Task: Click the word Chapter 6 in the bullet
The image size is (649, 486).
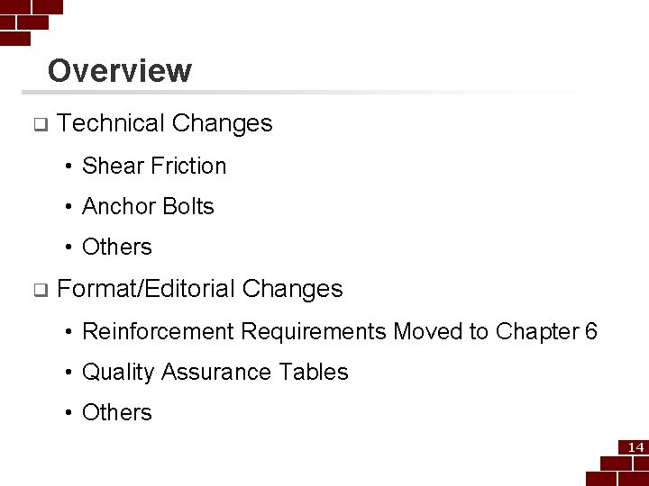Action: click(546, 331)
